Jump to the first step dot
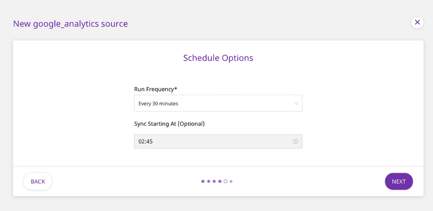The height and width of the screenshot is (211, 433). coord(203,181)
